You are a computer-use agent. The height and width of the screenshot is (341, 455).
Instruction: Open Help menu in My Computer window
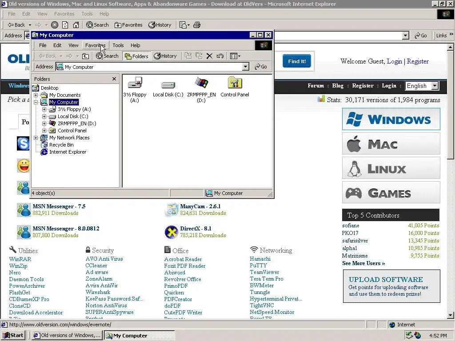135,45
